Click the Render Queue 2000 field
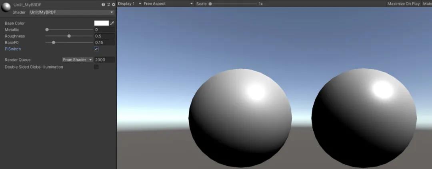432x169 pixels. tap(104, 60)
